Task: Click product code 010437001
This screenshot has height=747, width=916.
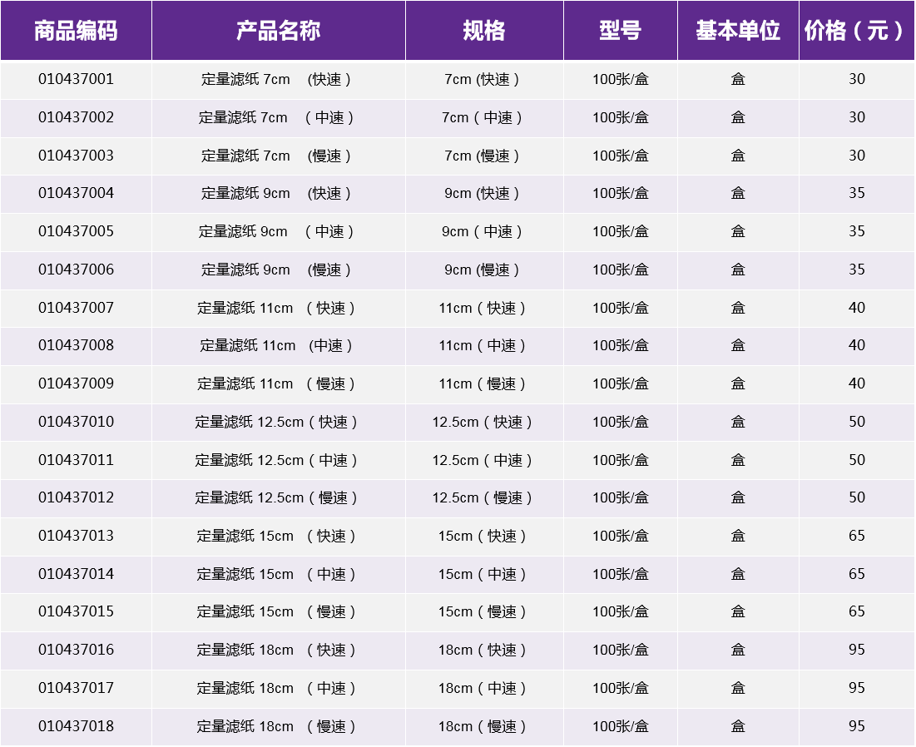Action: [76, 79]
